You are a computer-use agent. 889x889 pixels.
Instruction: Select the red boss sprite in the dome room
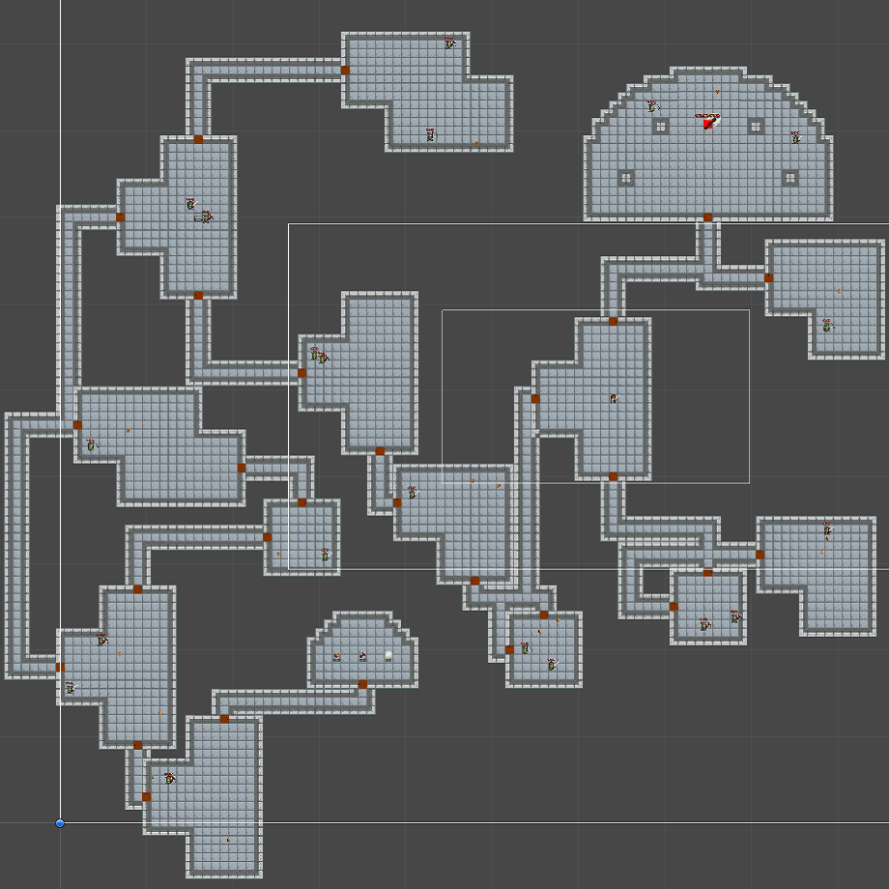point(708,122)
